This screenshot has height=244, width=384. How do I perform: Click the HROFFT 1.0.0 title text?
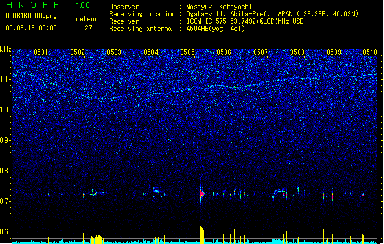coord(48,5)
